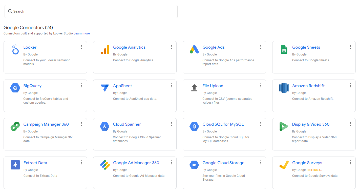Click the Extract Data lightning bolt icon
The image size is (359, 192).
(15, 165)
